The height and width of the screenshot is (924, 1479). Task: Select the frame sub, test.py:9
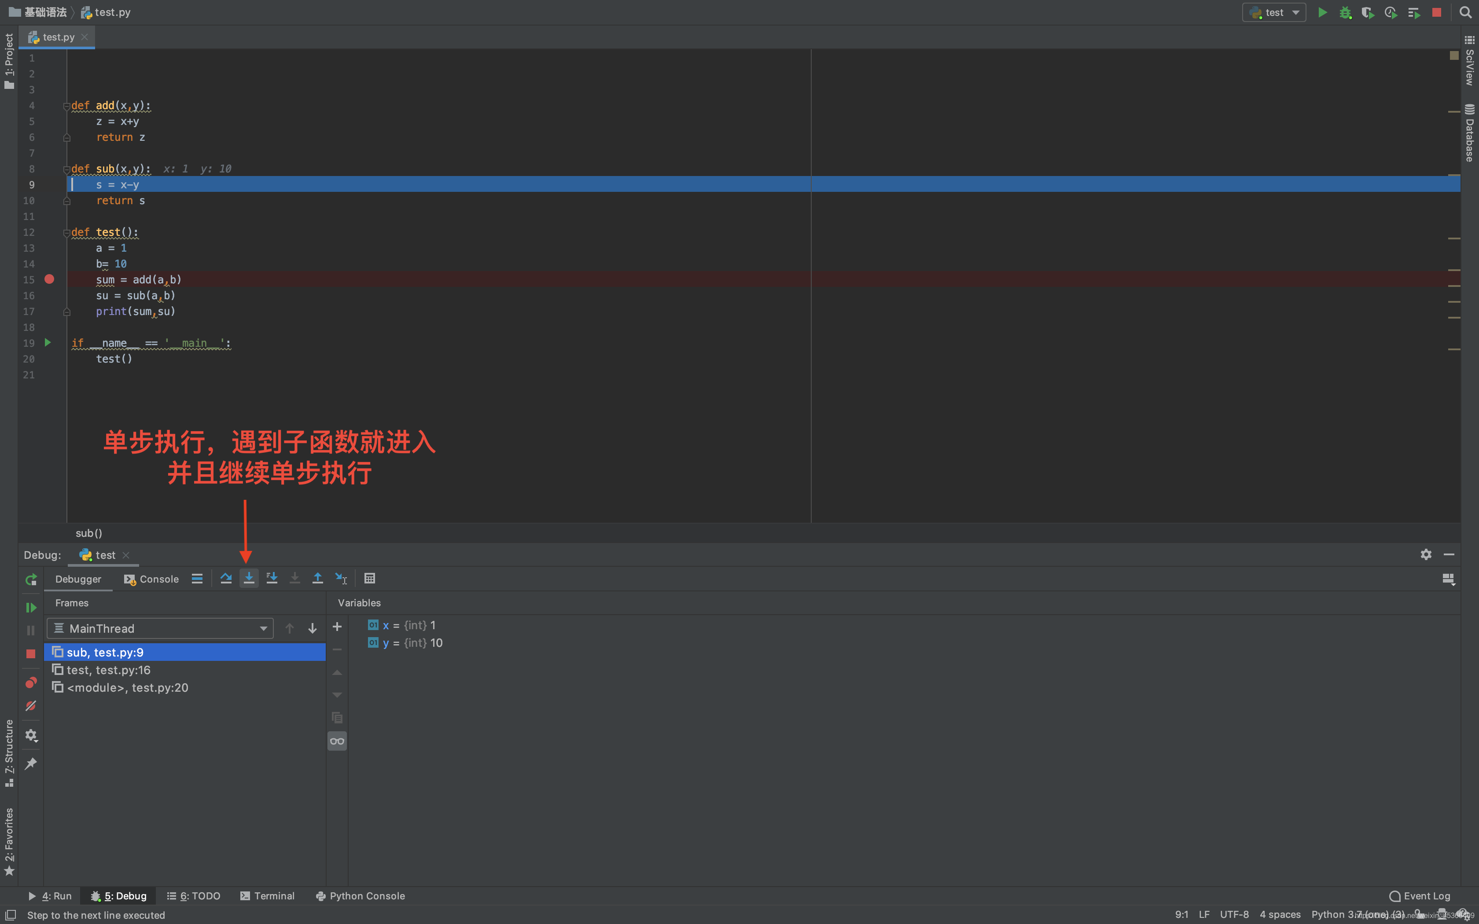[x=184, y=652]
